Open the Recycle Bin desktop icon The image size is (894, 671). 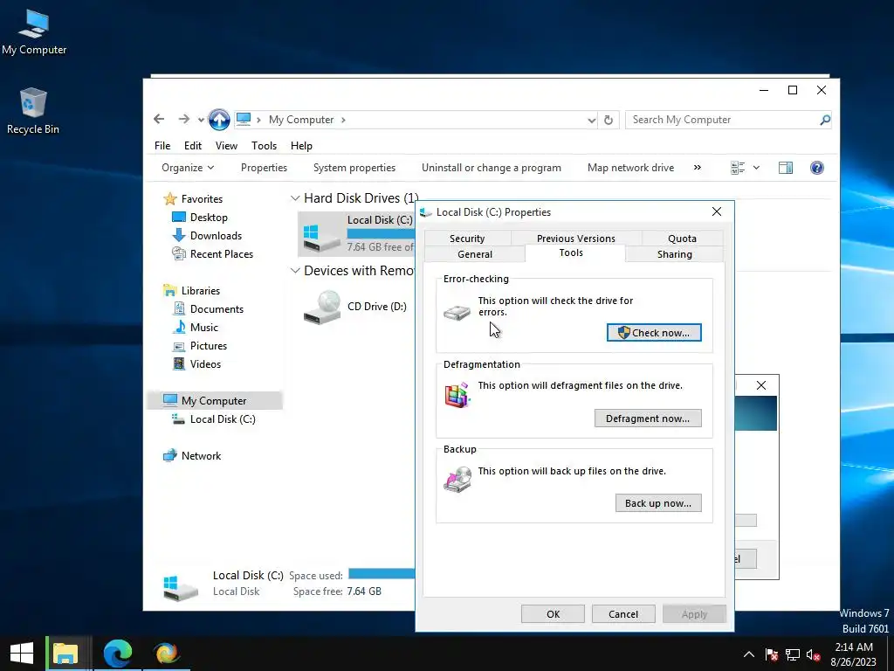[x=33, y=111]
